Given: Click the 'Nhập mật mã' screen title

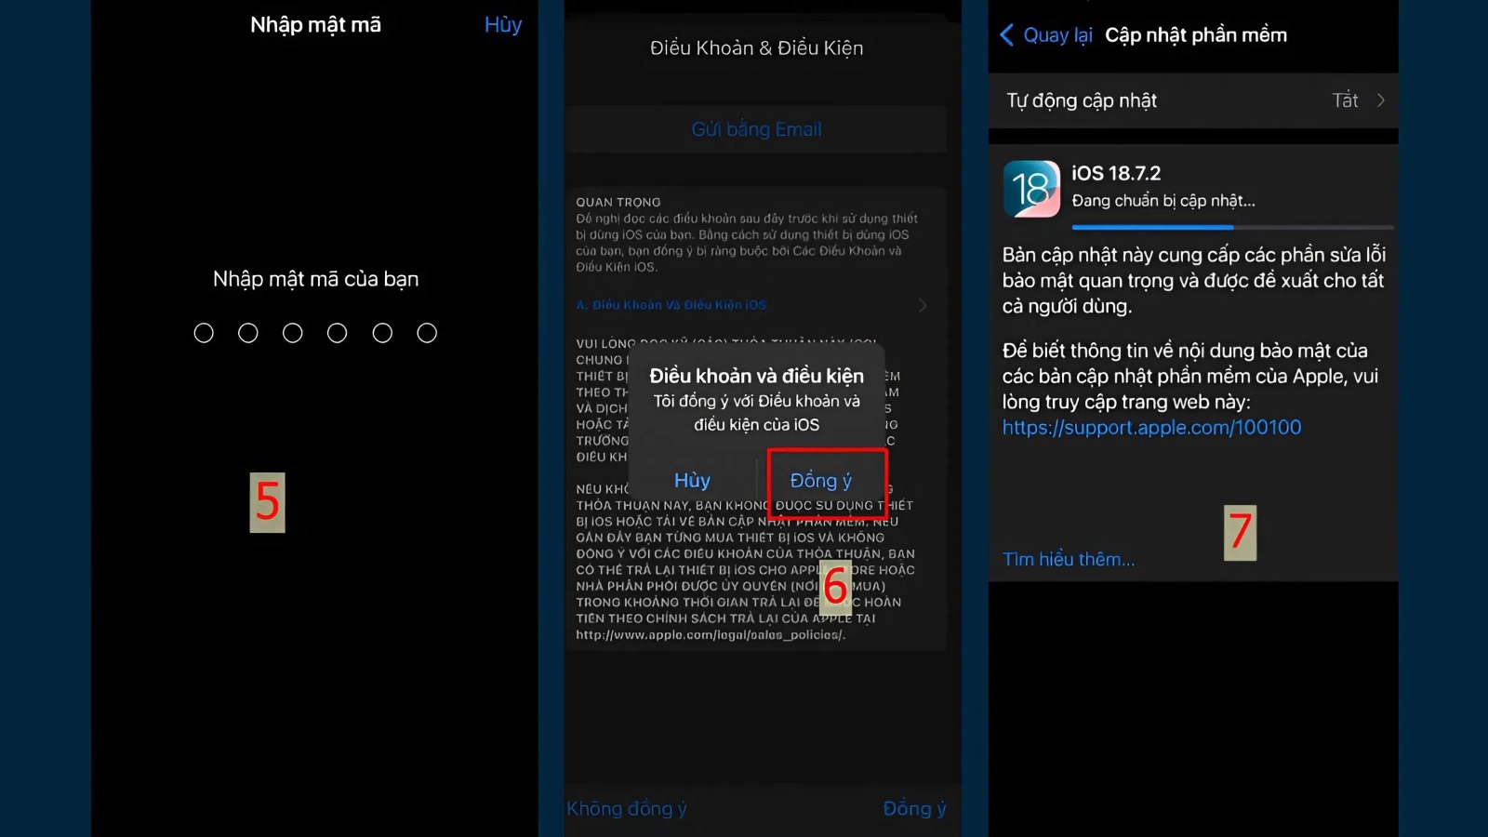Looking at the screenshot, I should pos(315,25).
